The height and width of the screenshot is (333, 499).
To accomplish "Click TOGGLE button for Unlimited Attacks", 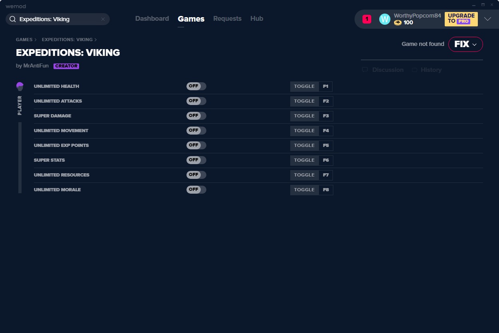I will (305, 101).
